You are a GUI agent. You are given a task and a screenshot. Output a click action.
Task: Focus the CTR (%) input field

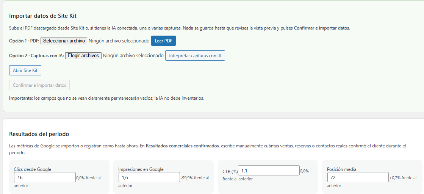point(269,171)
